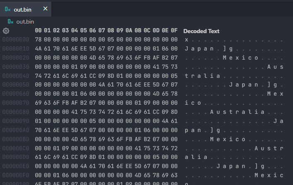Click the 08 column header

coord(111,31)
